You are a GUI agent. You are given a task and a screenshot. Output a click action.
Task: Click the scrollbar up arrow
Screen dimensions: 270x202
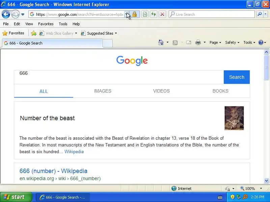click(x=266, y=52)
